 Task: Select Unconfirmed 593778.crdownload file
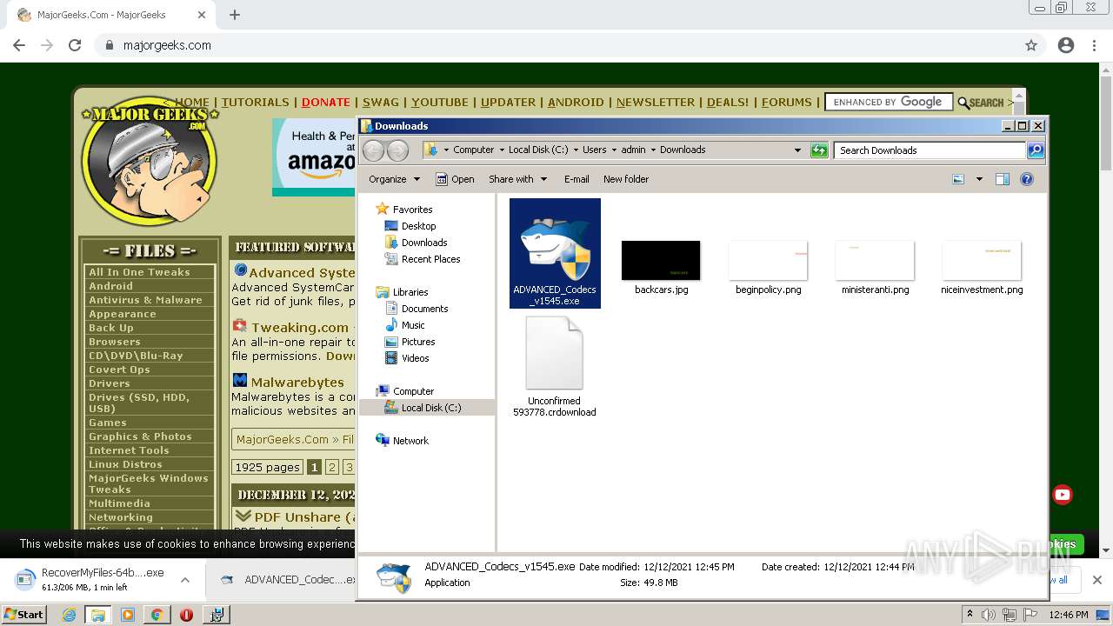[x=554, y=367]
